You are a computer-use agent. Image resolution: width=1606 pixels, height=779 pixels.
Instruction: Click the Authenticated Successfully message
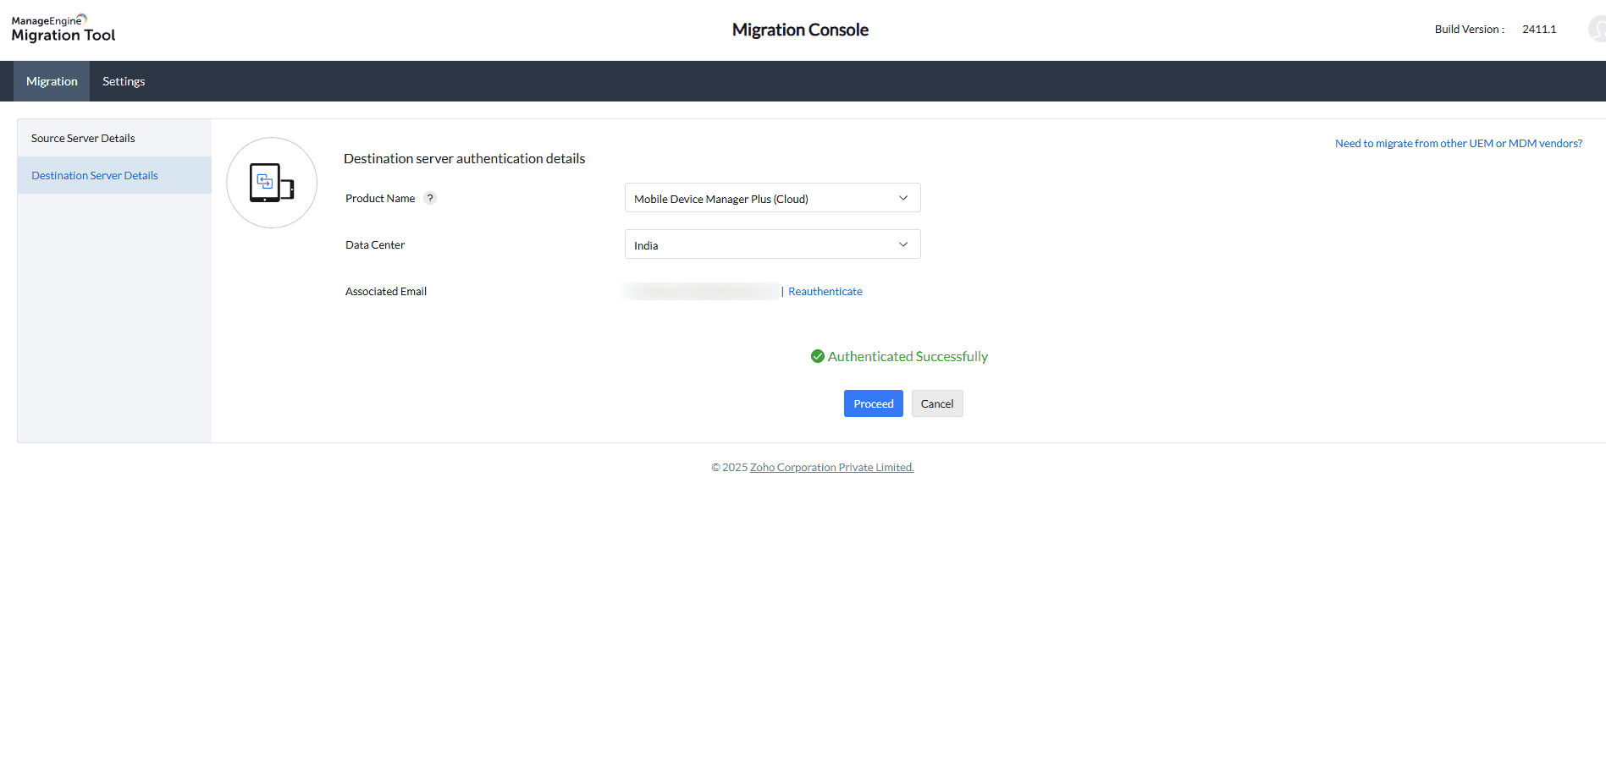[x=908, y=356]
